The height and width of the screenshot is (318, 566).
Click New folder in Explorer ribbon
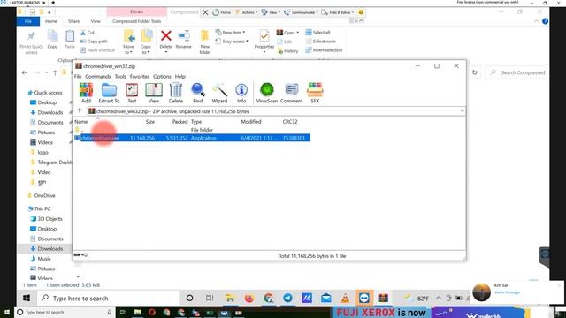(x=205, y=42)
